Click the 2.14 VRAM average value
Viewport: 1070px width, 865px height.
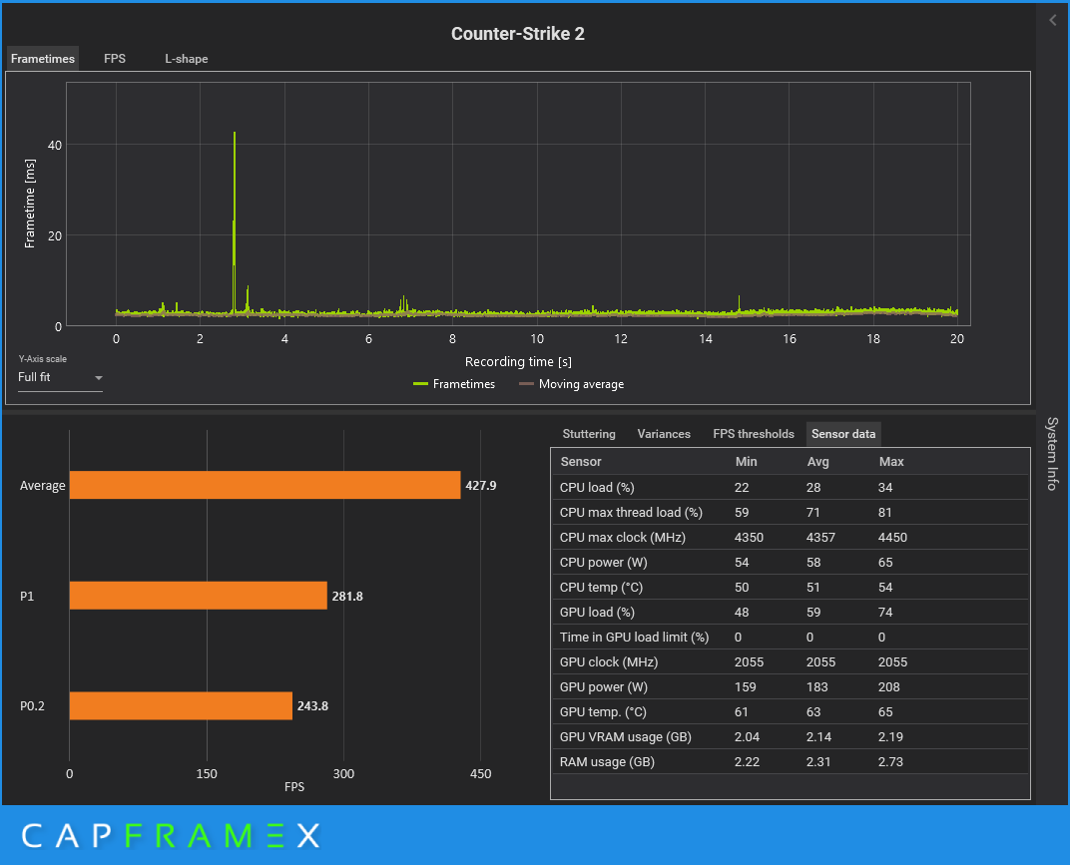pyautogui.click(x=818, y=736)
